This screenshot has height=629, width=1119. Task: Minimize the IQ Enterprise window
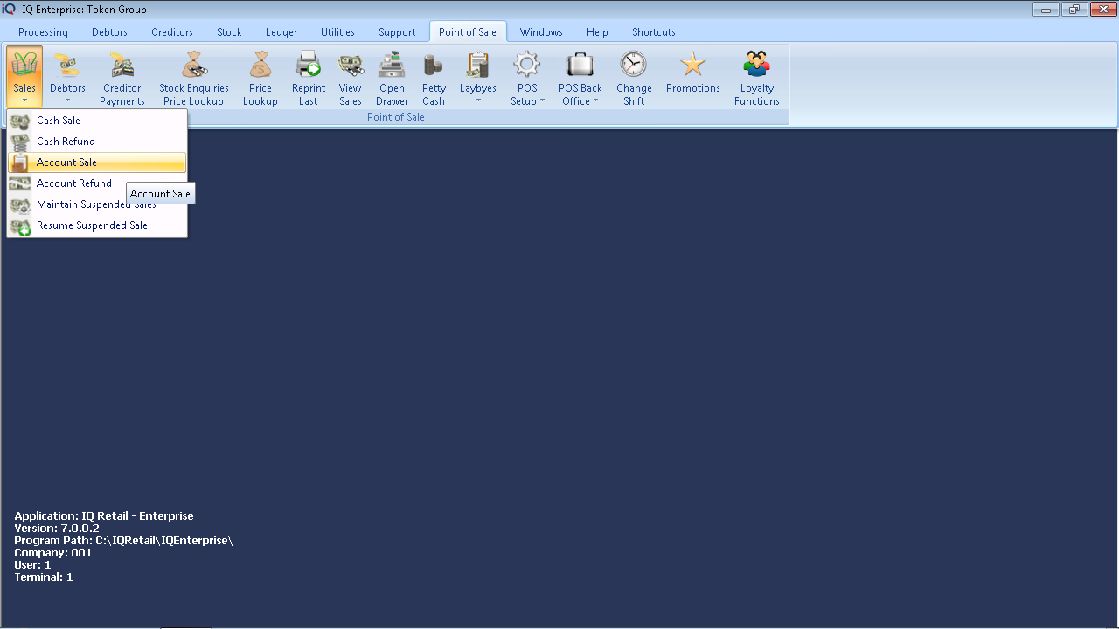coord(1046,9)
